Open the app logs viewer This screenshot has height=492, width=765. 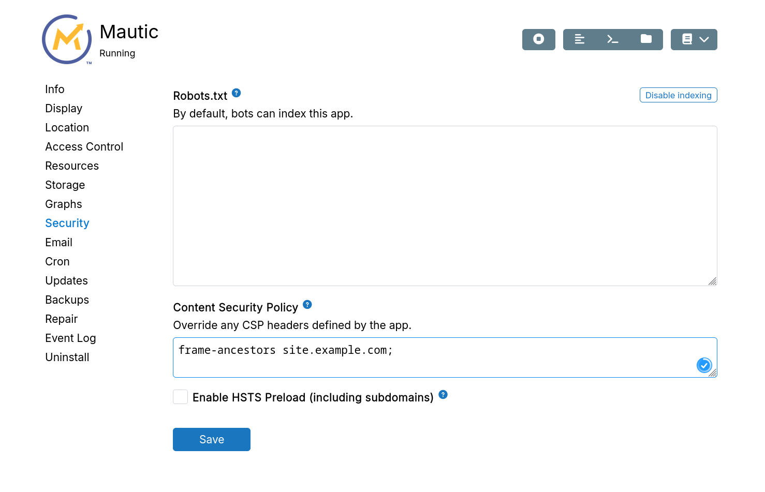tap(579, 39)
